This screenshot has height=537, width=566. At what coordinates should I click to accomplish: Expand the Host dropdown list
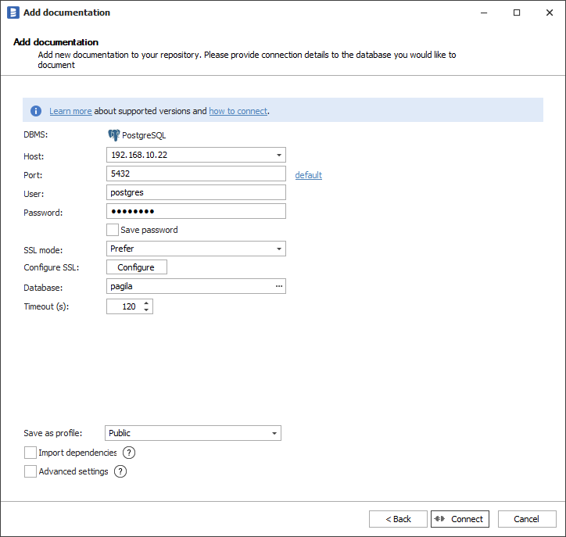click(x=279, y=155)
